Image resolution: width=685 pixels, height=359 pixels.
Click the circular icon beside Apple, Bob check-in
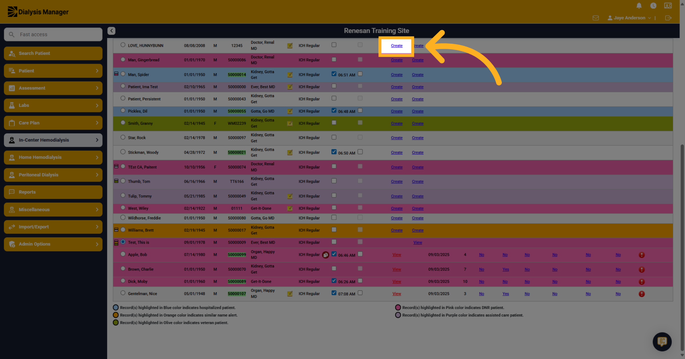pos(326,255)
